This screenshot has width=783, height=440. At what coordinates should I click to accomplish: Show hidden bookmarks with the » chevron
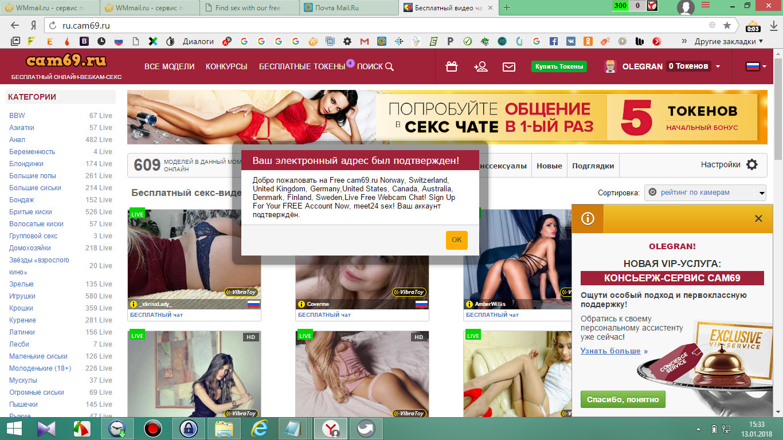[x=684, y=41]
